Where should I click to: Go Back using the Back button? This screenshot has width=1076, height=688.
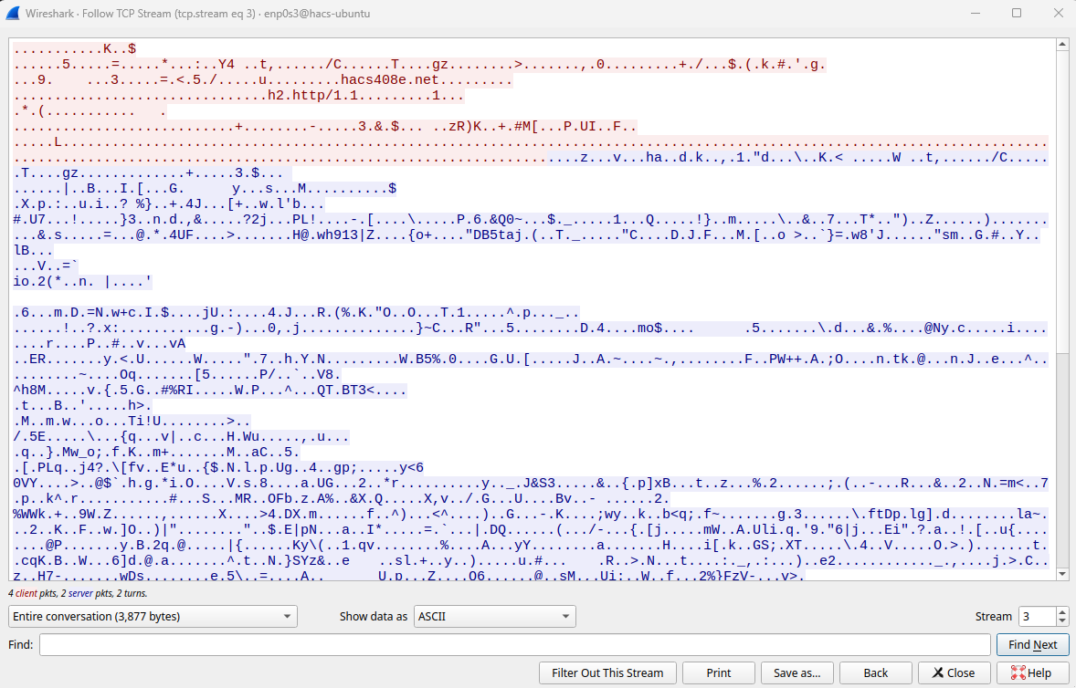pos(875,672)
